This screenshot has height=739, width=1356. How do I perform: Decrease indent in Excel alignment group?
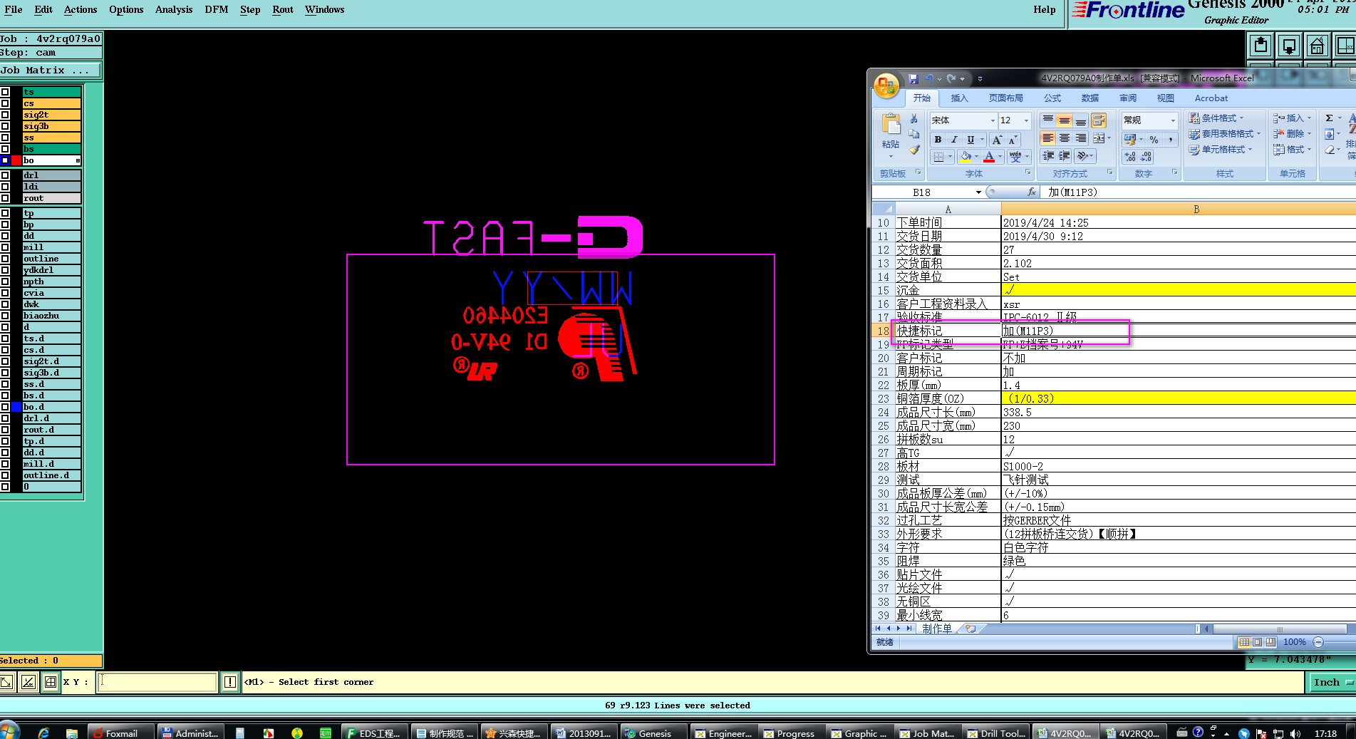pyautogui.click(x=1048, y=156)
